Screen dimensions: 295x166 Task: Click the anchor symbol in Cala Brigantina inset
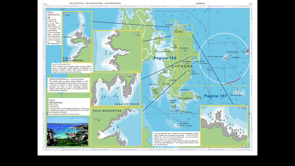(x=114, y=129)
